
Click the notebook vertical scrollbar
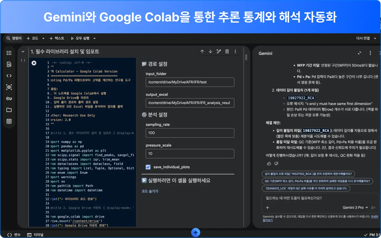click(246, 57)
